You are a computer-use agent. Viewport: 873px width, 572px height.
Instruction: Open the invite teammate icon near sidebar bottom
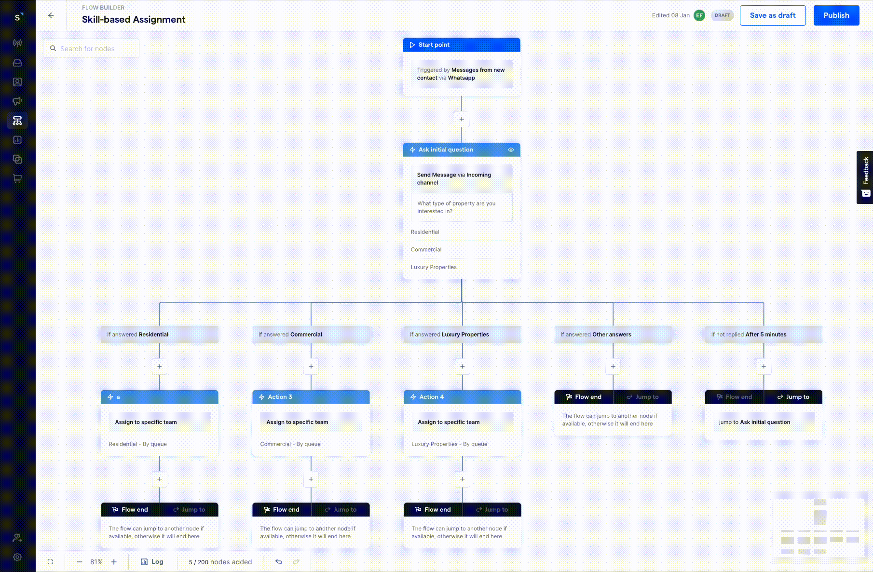(x=17, y=538)
